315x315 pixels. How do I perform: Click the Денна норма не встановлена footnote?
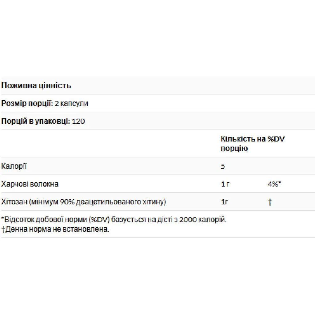tap(57, 229)
